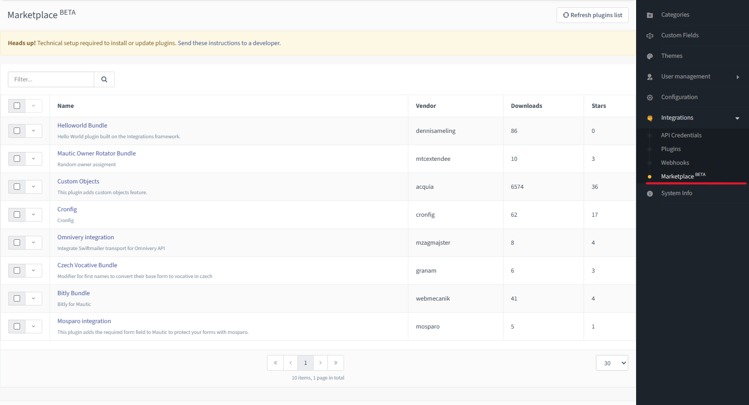Check the box for the Helloworld Bundle row

pos(17,131)
